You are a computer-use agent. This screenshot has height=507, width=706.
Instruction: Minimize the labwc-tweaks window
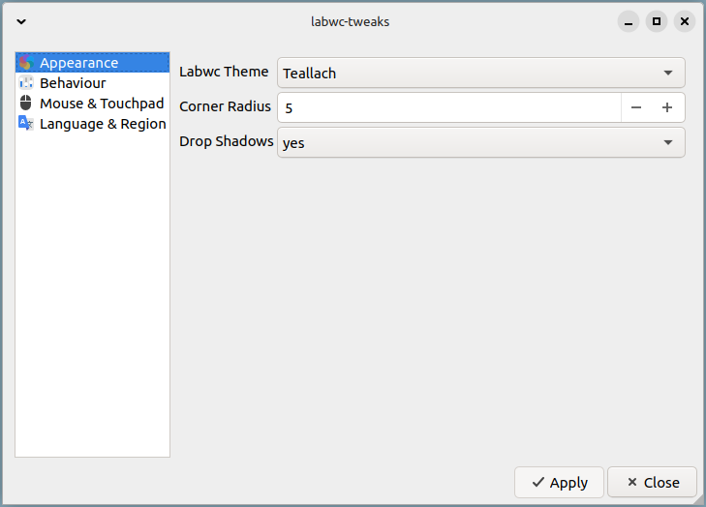[629, 21]
